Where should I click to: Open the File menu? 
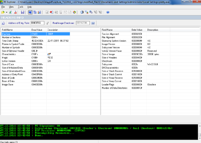coord(3,7)
